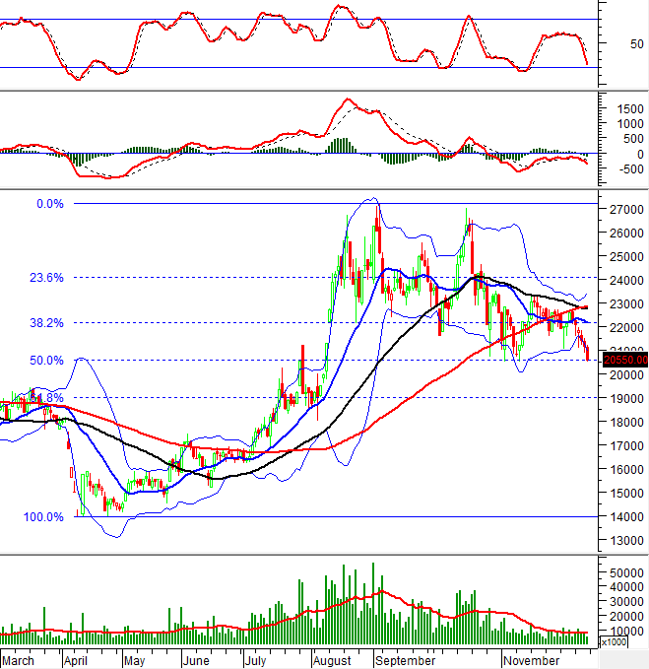Select the 23.6% Fibonacci retracement label
This screenshot has height=669, width=649.
tap(46, 278)
